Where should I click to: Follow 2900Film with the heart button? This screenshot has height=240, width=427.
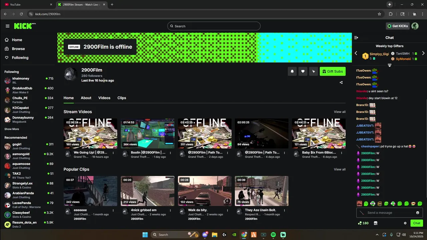[x=303, y=71]
